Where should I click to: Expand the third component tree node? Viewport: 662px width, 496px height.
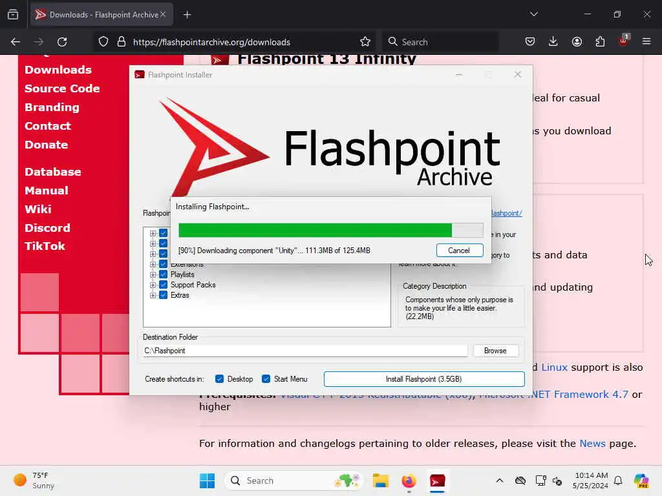(x=153, y=254)
